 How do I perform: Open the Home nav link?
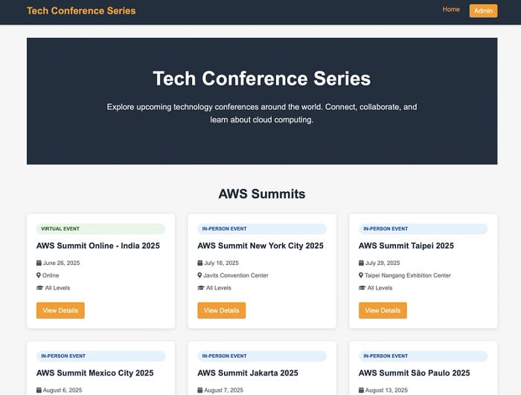(x=451, y=10)
